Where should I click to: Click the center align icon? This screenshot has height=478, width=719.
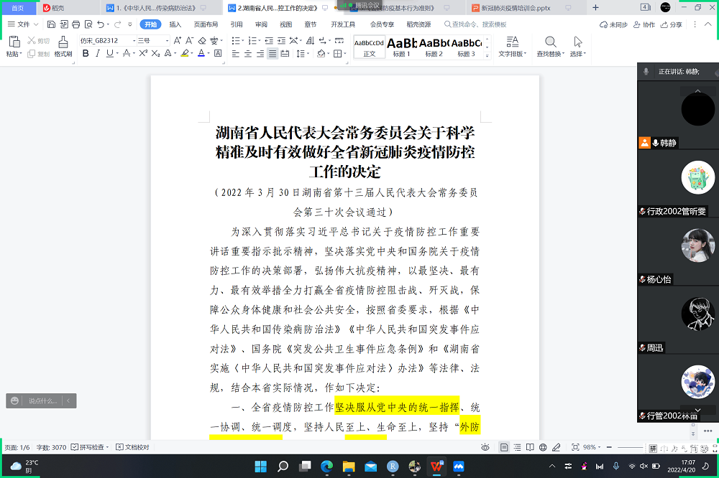click(248, 54)
